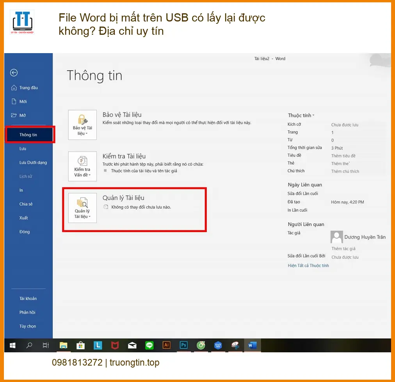This screenshot has width=395, height=382.
Task: Click Thêm thẻ tag field
Action: click(340, 164)
